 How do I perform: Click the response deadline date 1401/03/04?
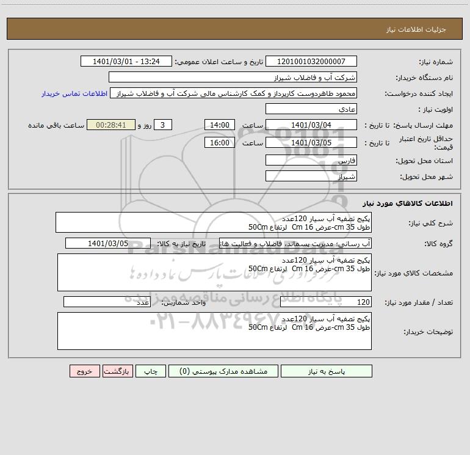(311, 125)
